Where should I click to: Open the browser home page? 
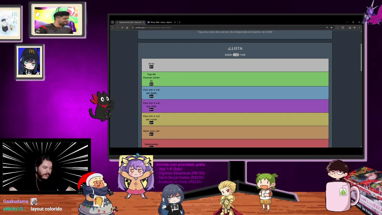[127, 27]
